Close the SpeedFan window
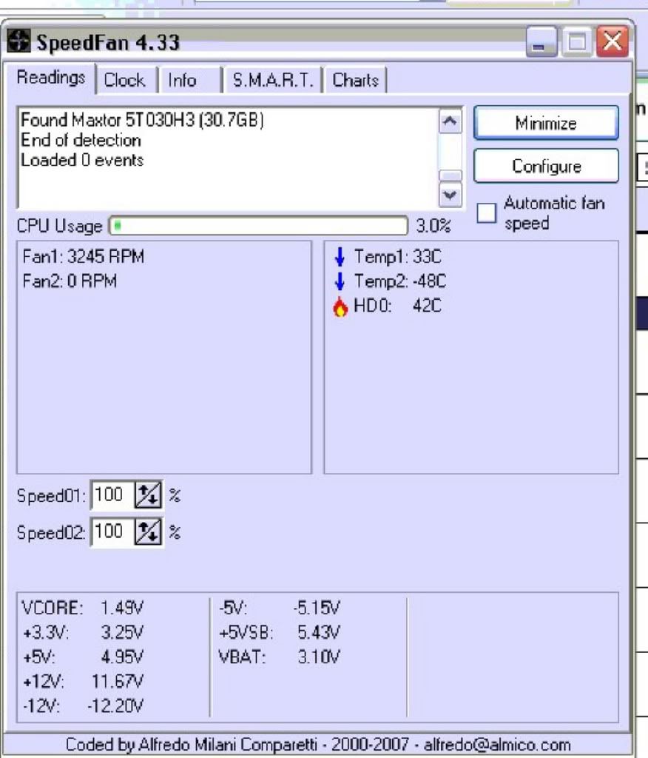The height and width of the screenshot is (758, 648). pos(613,42)
